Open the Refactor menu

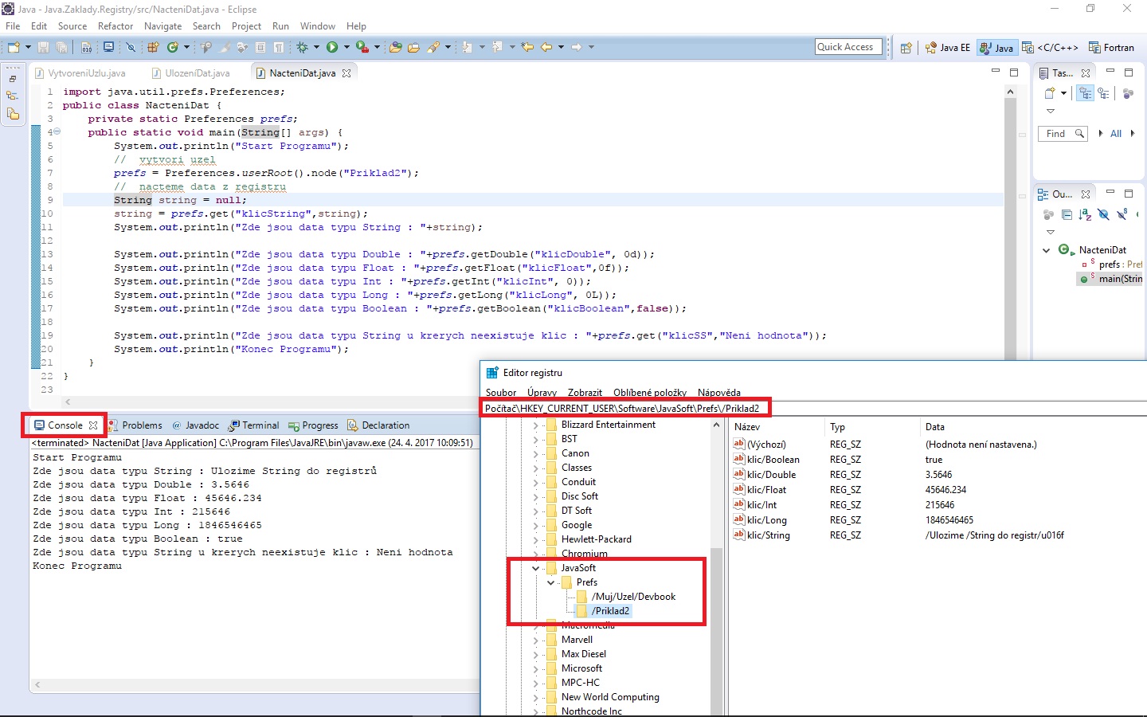point(115,26)
